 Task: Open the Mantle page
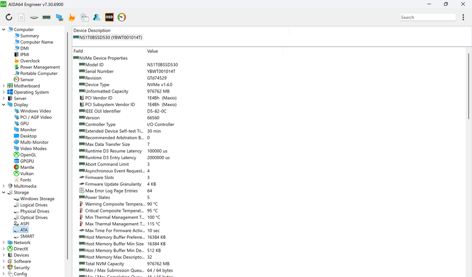[27, 167]
